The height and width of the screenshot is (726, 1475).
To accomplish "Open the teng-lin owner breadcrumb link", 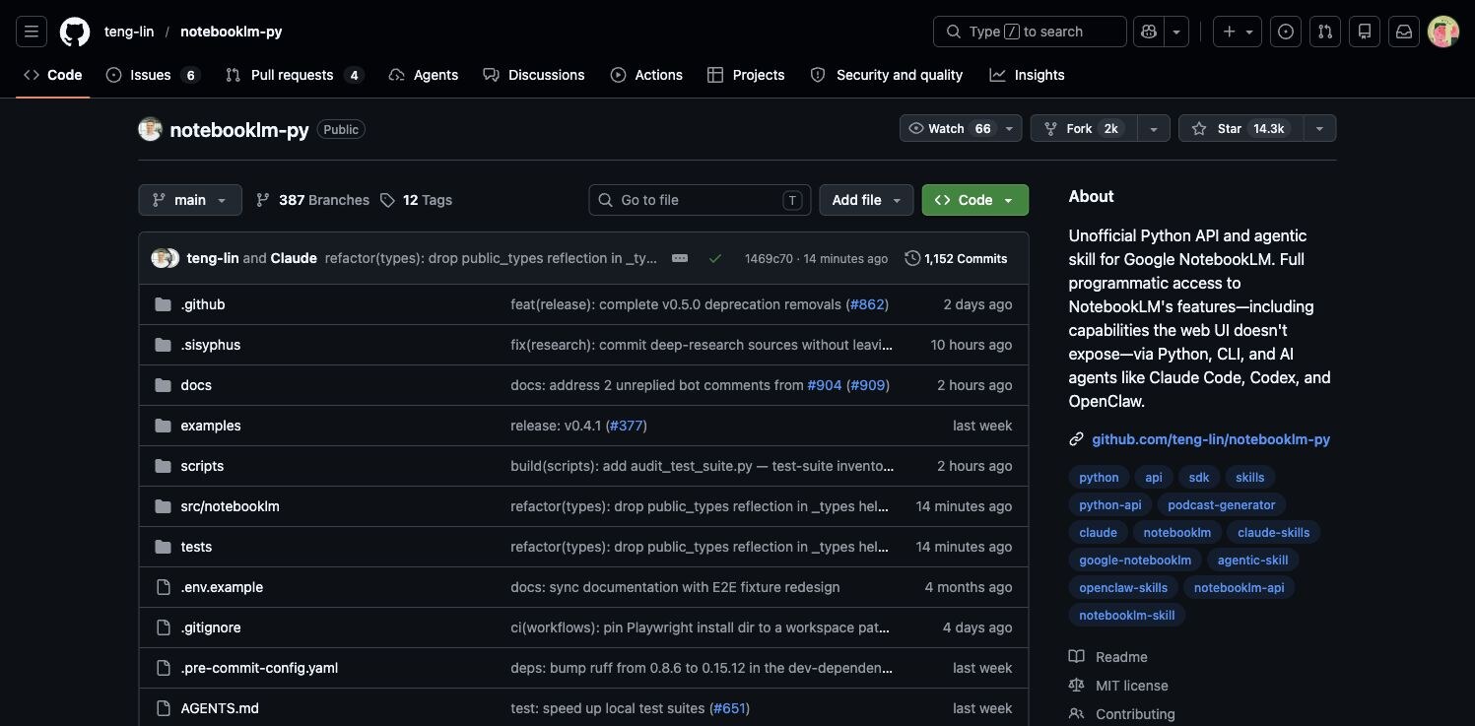I will tap(129, 32).
